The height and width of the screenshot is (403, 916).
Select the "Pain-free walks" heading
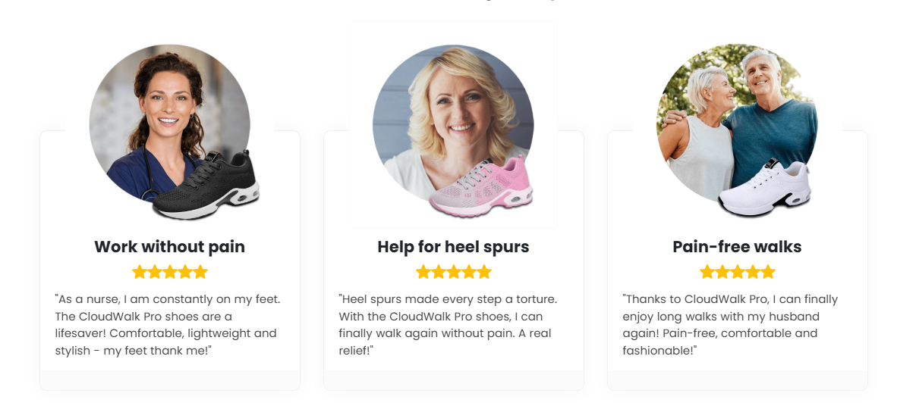(x=737, y=247)
